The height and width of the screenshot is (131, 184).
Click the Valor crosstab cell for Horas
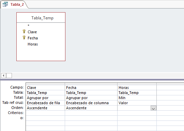click(137, 103)
